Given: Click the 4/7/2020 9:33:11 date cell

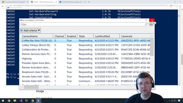Looking at the screenshot, I should 106,77.
